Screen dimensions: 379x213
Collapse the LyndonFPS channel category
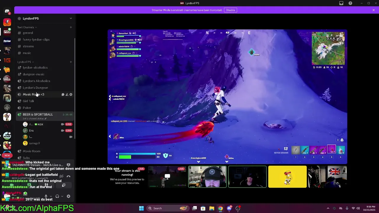click(25, 62)
